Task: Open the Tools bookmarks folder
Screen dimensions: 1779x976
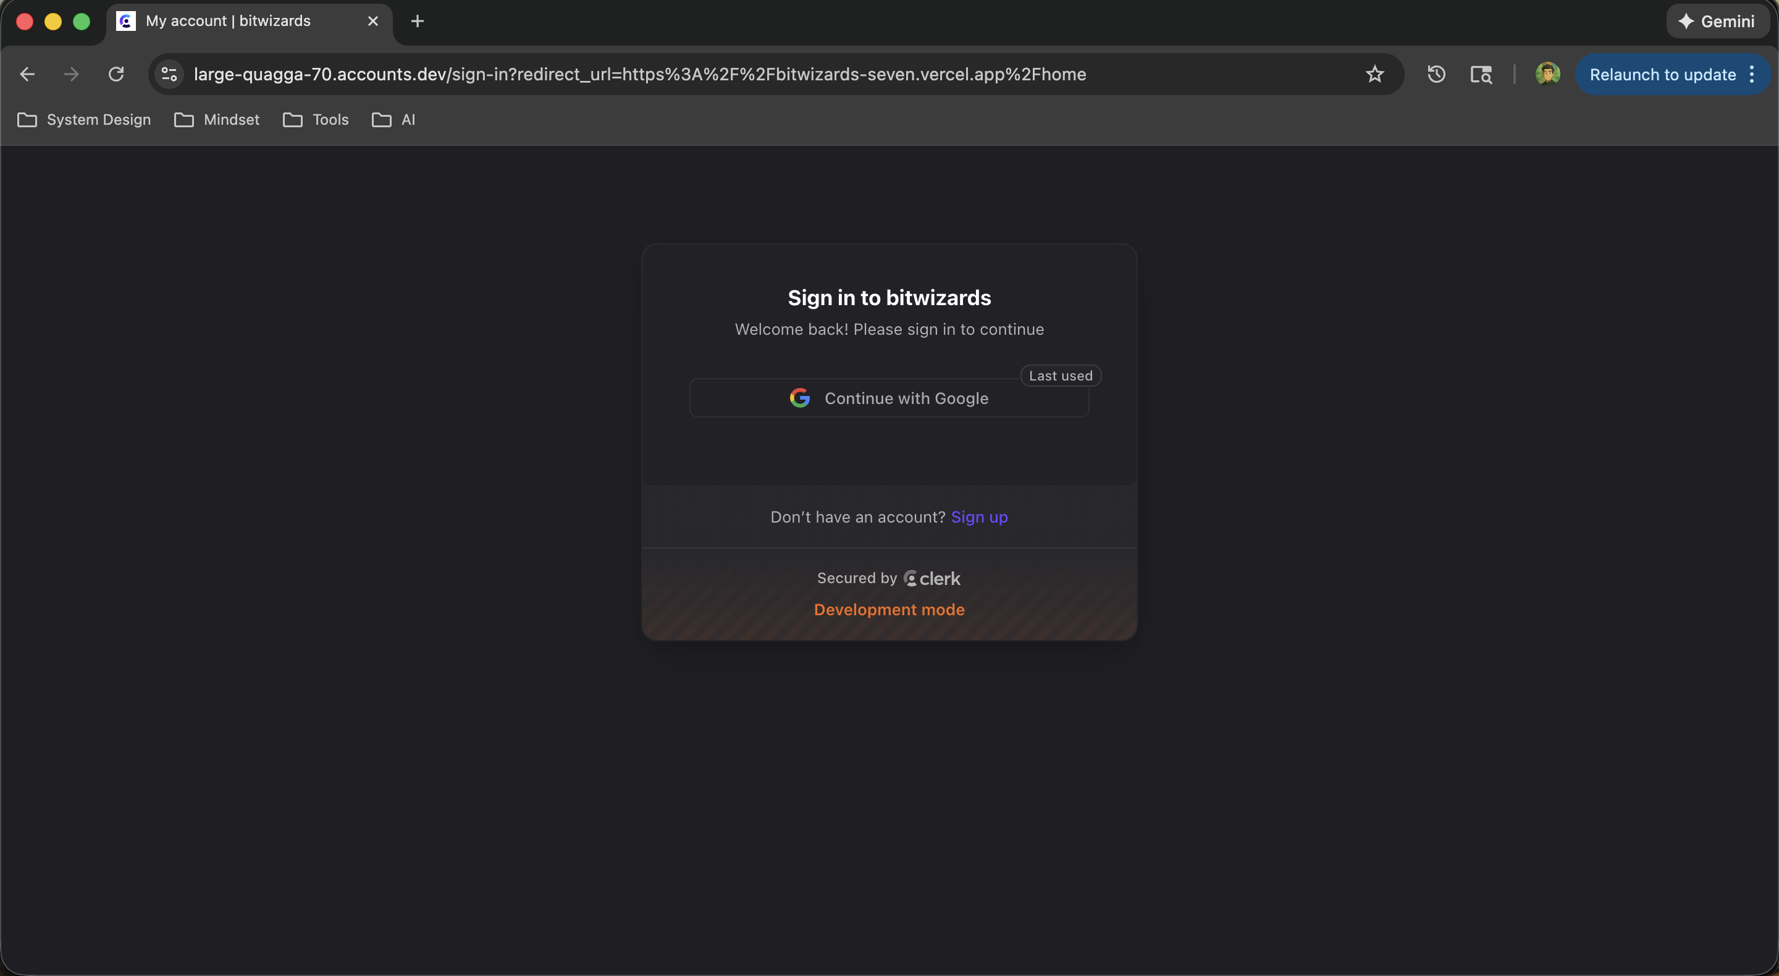Action: click(x=316, y=119)
